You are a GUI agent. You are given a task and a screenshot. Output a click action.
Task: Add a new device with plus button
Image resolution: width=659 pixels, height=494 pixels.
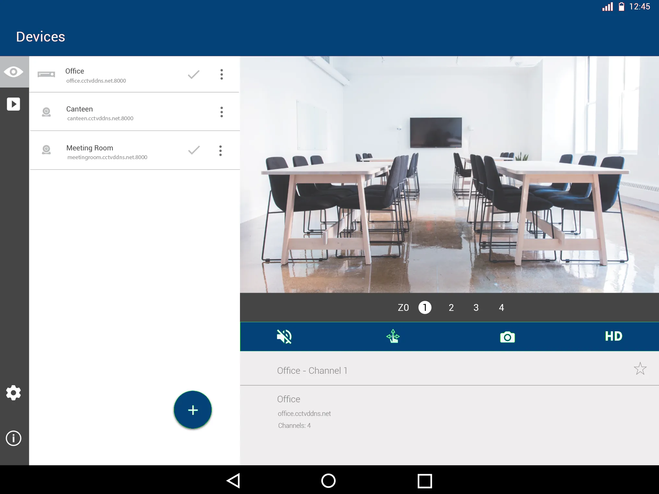[x=193, y=410]
